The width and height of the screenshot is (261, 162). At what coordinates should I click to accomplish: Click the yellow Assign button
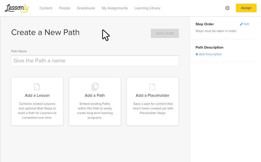pos(246,8)
